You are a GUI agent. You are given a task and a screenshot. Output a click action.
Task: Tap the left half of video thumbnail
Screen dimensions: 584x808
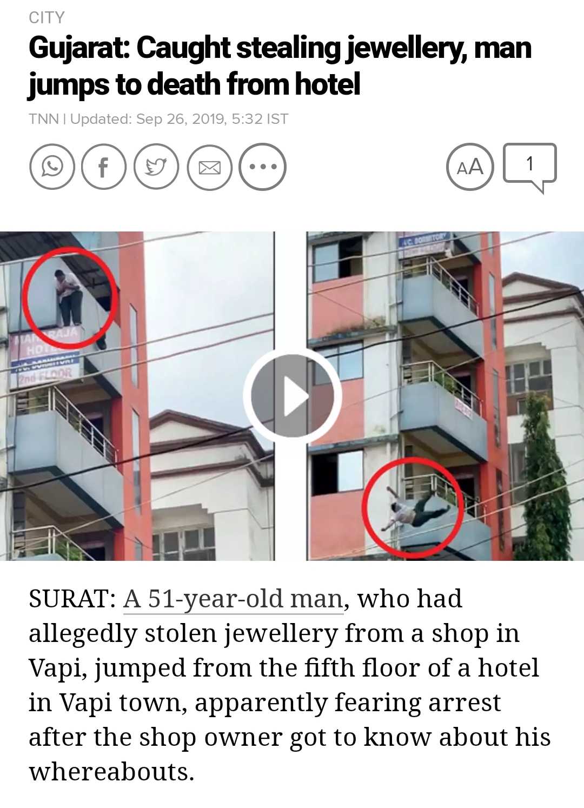point(137,396)
